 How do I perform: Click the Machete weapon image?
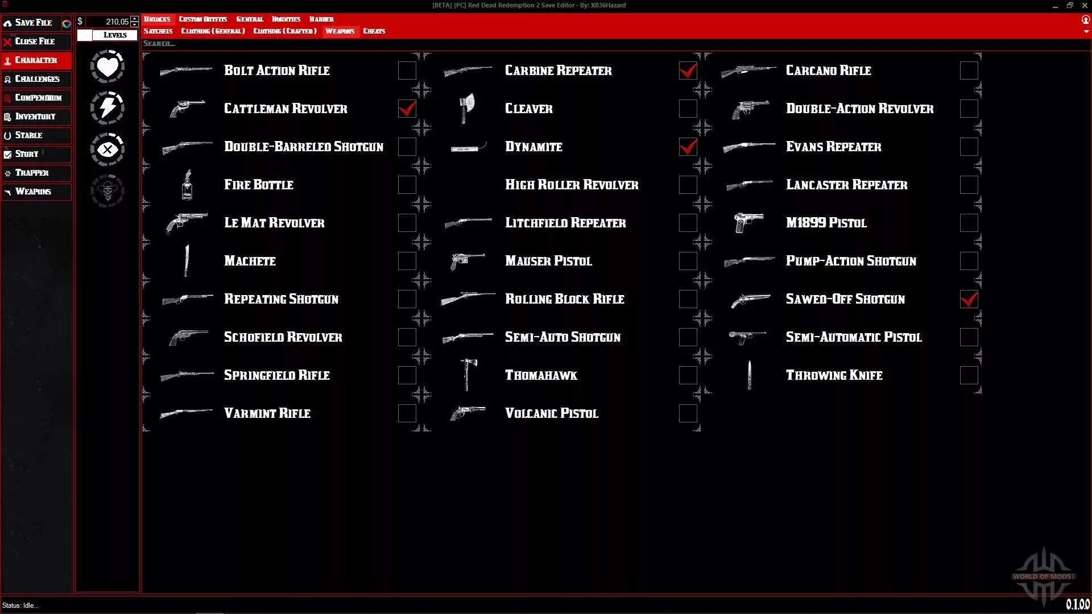187,261
